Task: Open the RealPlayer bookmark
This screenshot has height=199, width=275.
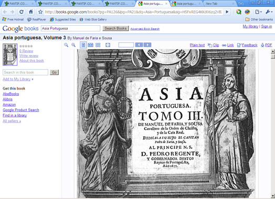Action: [x=37, y=19]
